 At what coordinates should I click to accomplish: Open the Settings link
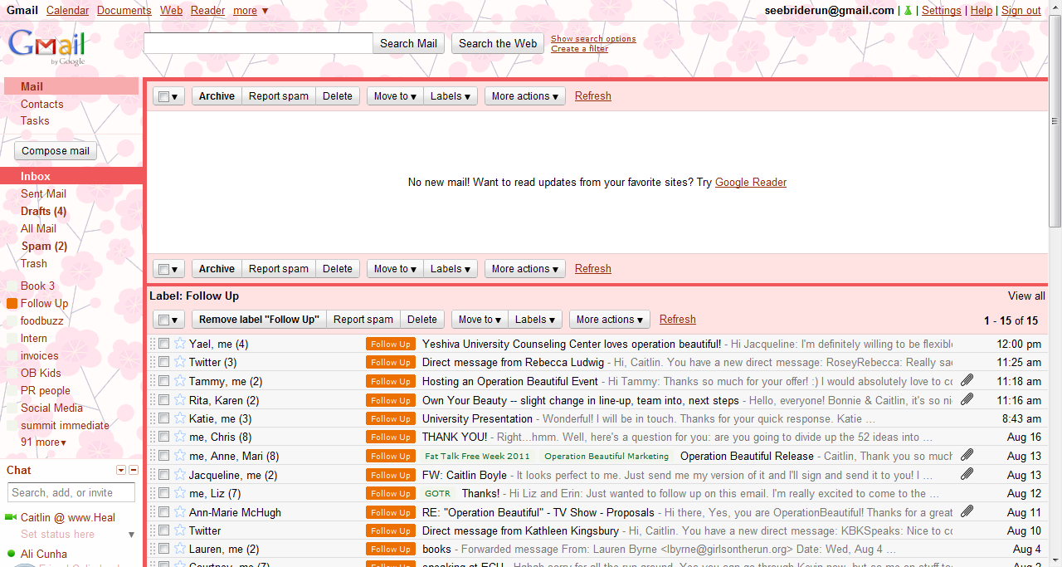pos(942,11)
